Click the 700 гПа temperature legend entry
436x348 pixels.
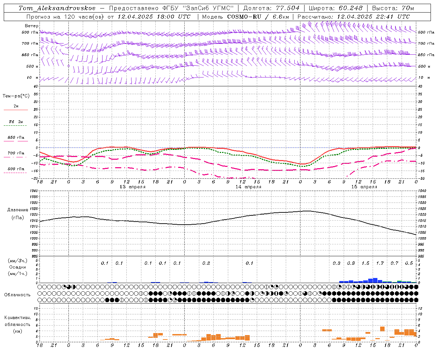click(x=16, y=153)
